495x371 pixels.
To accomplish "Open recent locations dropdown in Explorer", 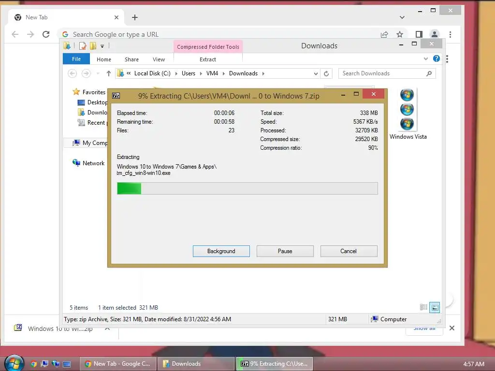I will pyautogui.click(x=98, y=73).
